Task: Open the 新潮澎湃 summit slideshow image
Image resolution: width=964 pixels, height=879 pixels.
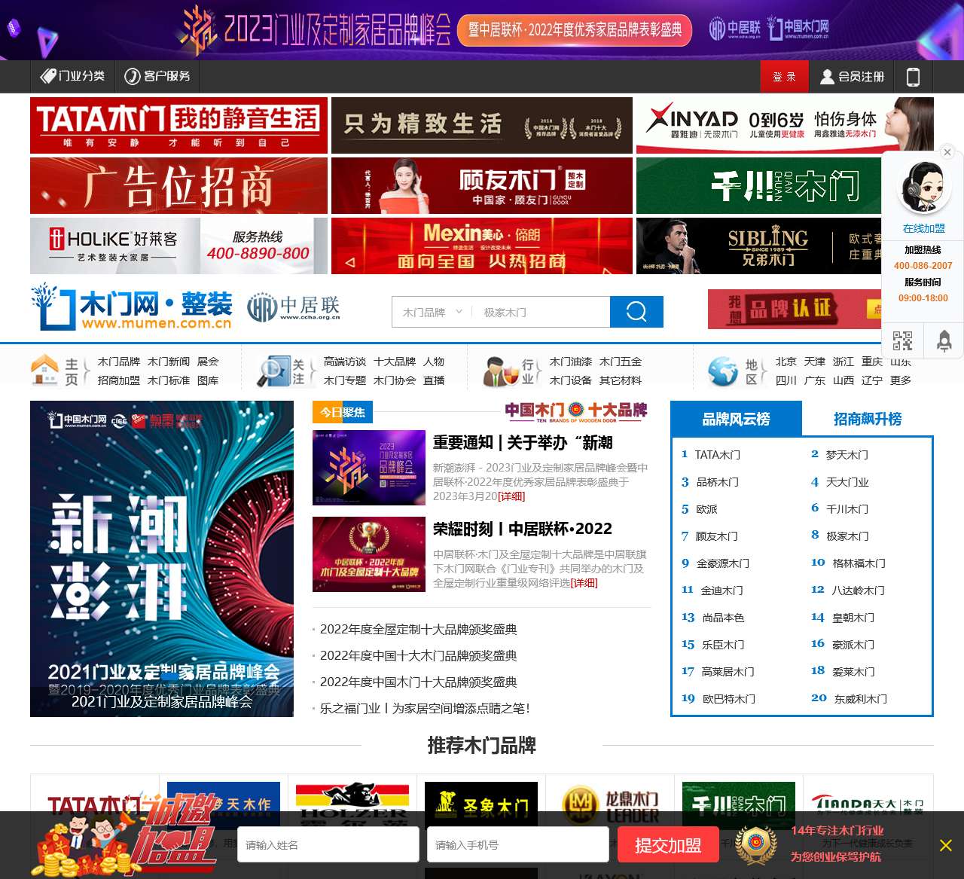Action: 162,558
